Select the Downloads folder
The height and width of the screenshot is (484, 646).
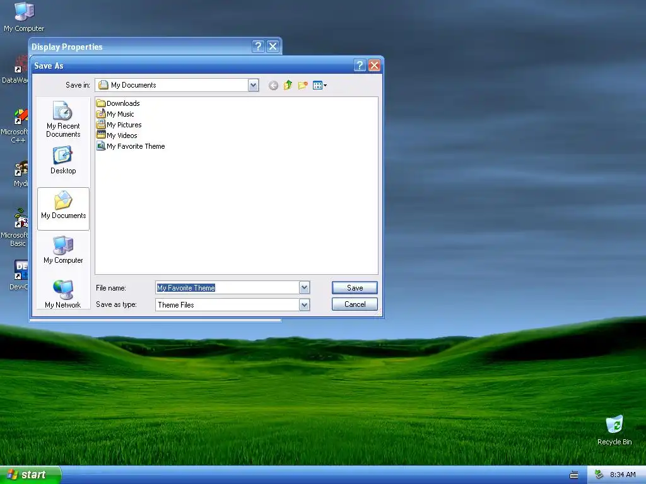click(118, 103)
